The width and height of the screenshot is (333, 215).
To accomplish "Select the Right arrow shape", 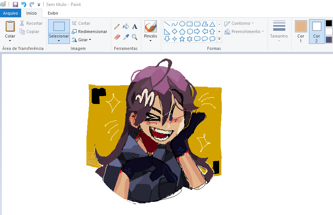I will (197, 32).
